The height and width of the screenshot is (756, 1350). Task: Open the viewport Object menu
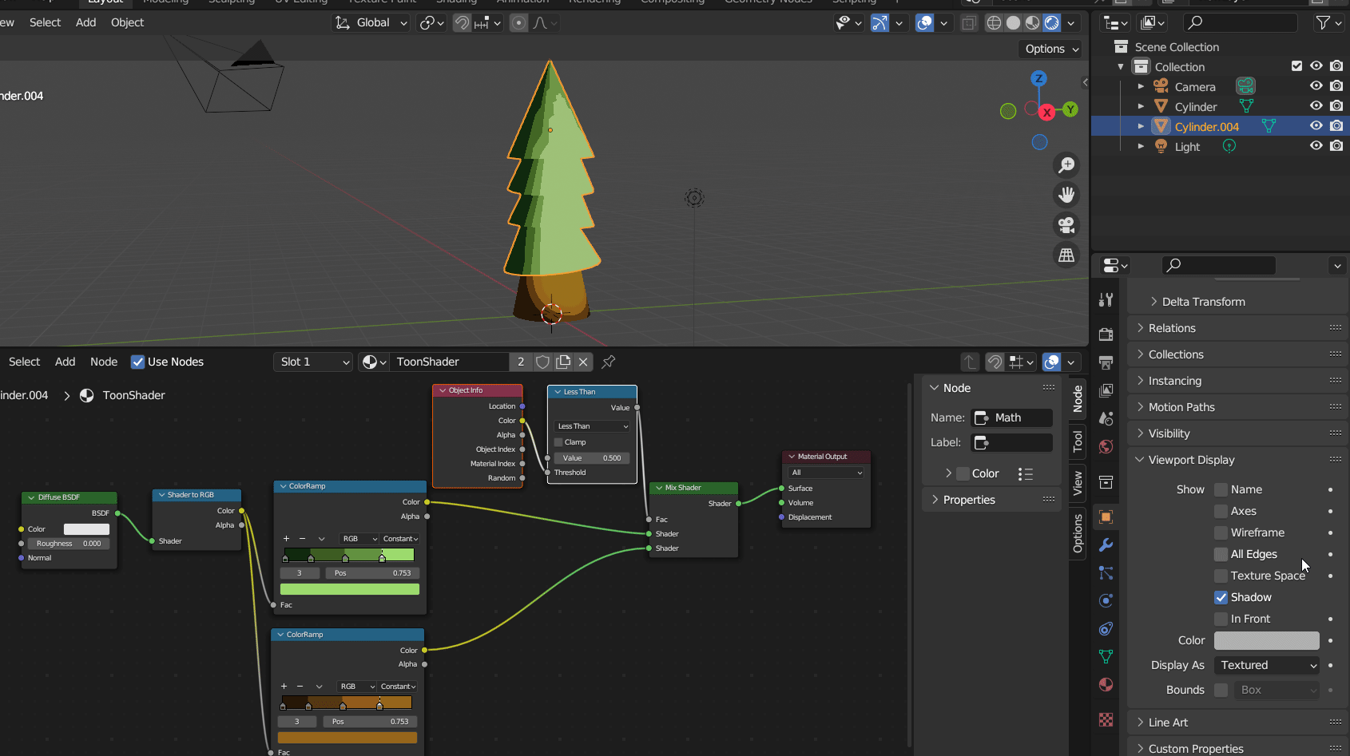(127, 22)
